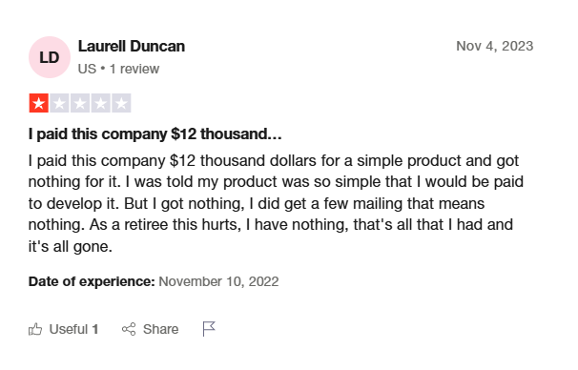Click the 'Date of experience' label

[92, 281]
